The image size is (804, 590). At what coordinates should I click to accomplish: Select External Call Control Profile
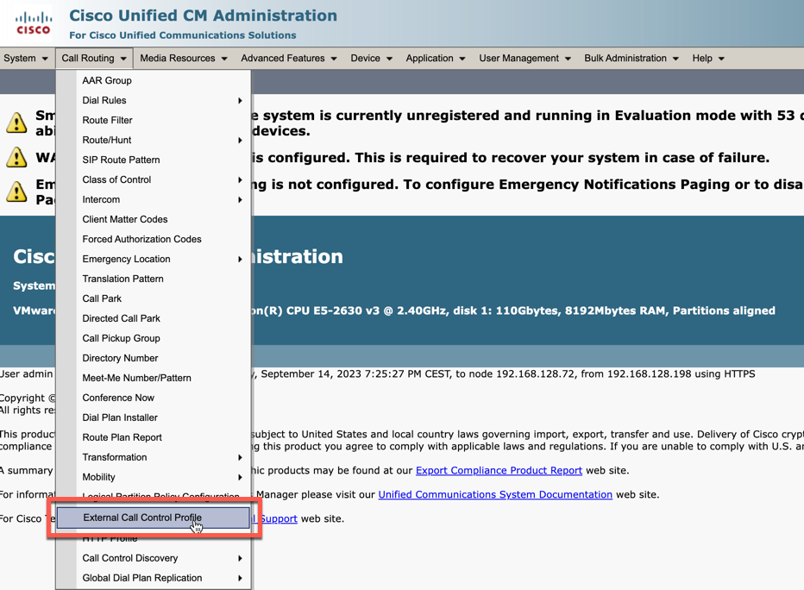click(142, 518)
